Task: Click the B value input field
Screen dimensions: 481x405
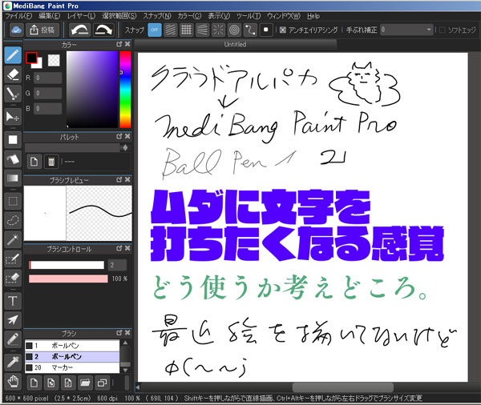Action: (48, 108)
